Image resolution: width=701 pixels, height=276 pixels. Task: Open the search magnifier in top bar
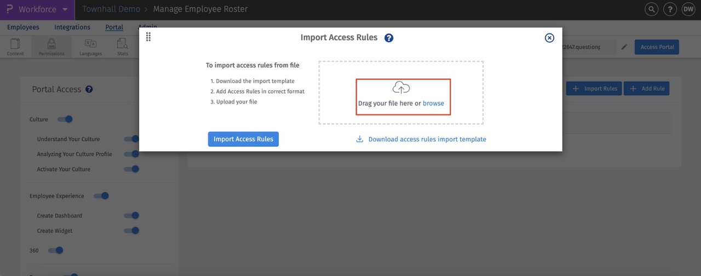(x=651, y=9)
